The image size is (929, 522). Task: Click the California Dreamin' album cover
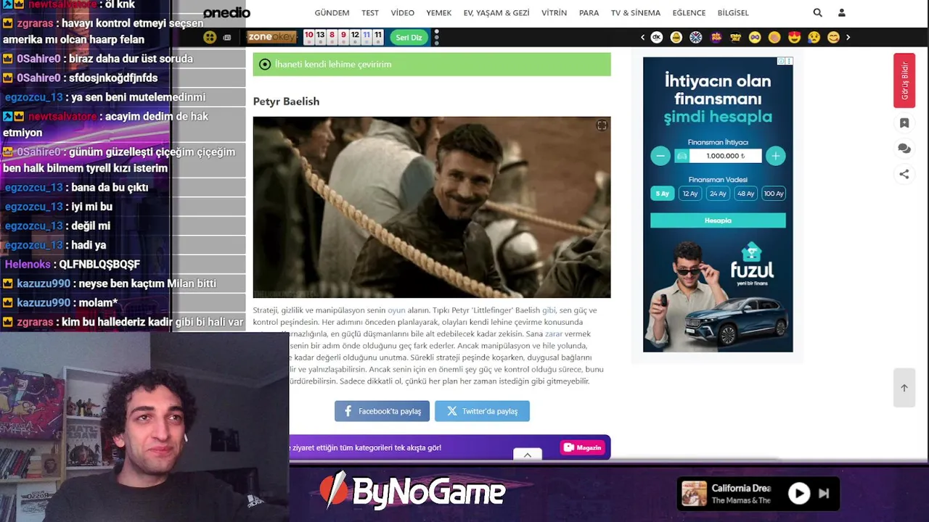pos(695,494)
